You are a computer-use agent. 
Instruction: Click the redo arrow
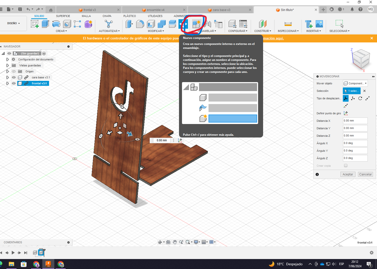pyautogui.click(x=38, y=9)
